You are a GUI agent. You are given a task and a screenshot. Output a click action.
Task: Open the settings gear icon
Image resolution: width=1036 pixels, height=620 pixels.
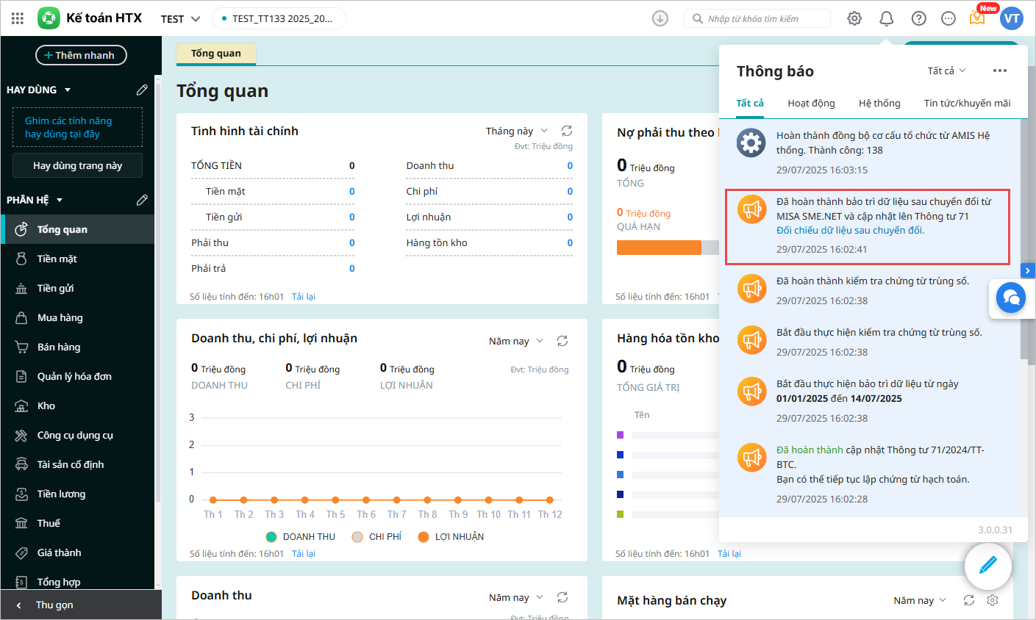coord(854,18)
